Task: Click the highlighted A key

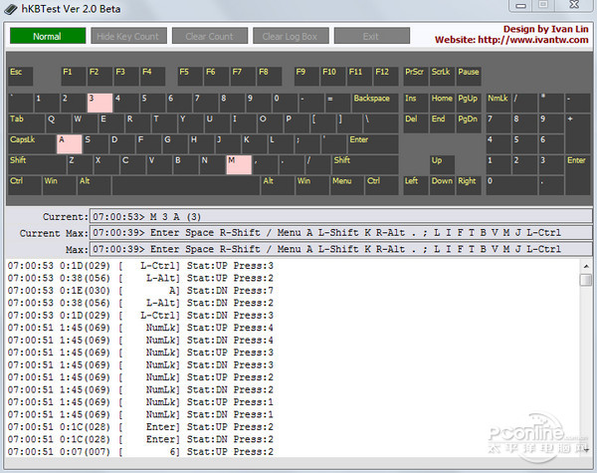Action: [68, 143]
